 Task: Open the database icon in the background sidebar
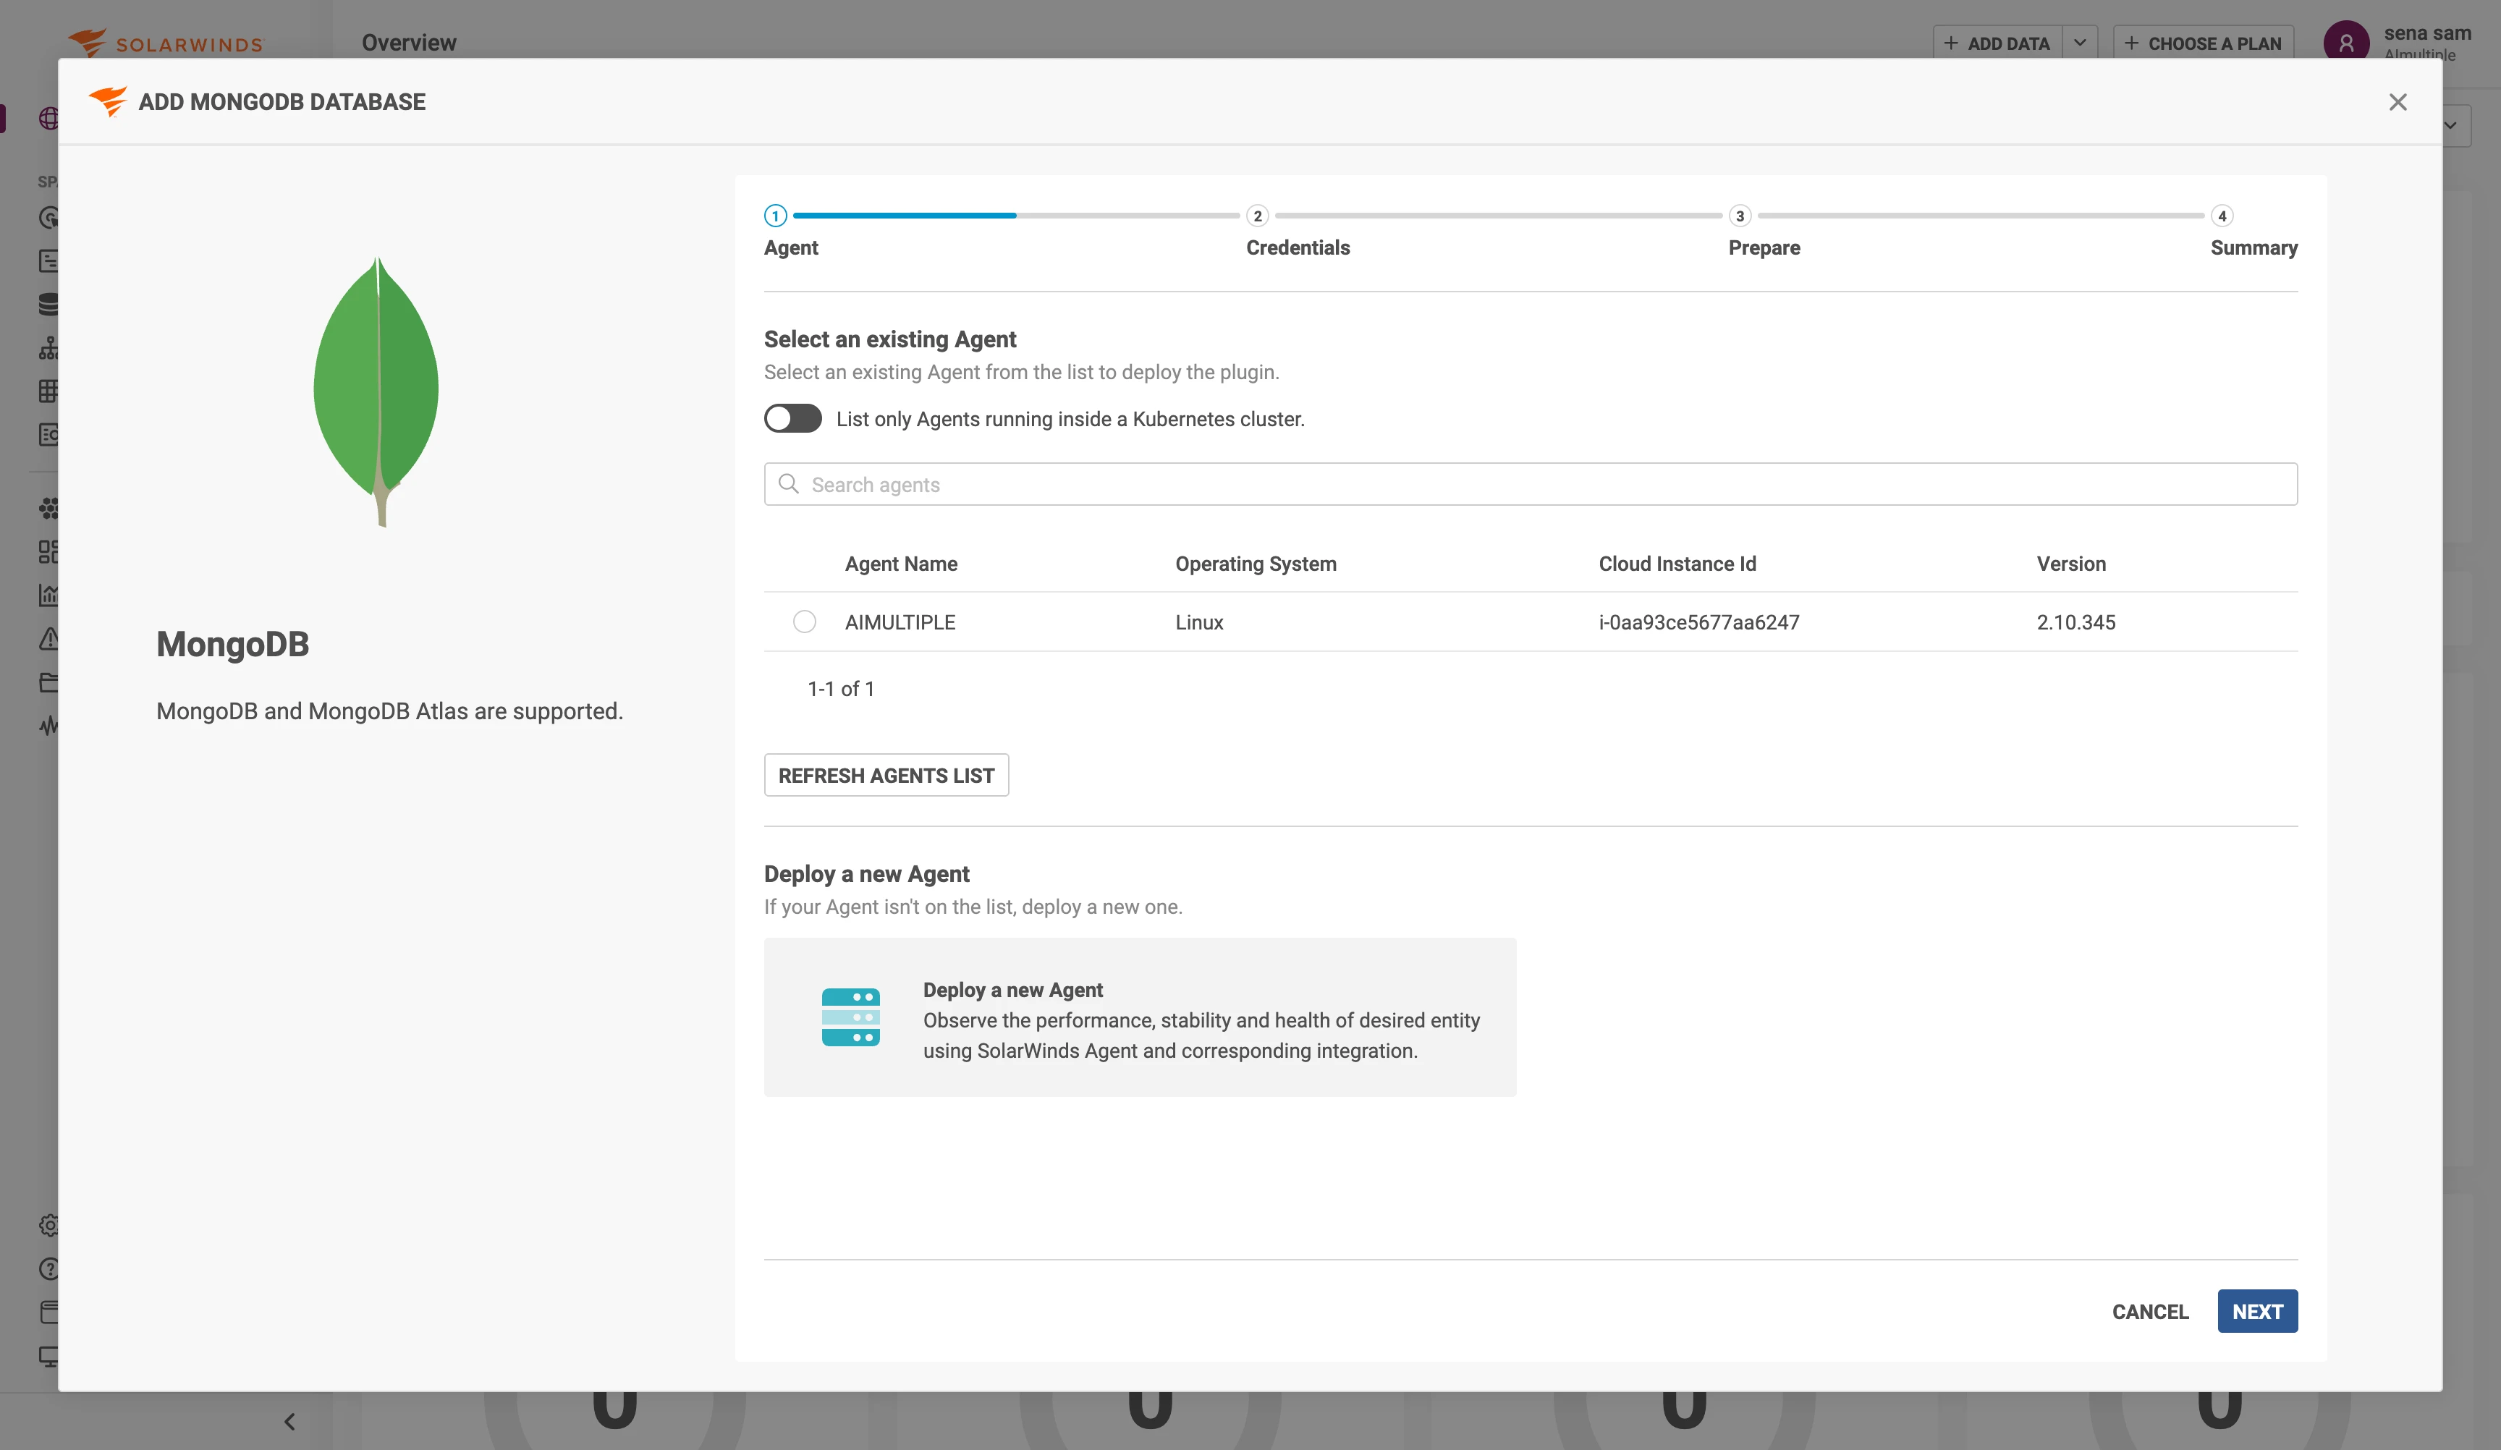[x=48, y=304]
